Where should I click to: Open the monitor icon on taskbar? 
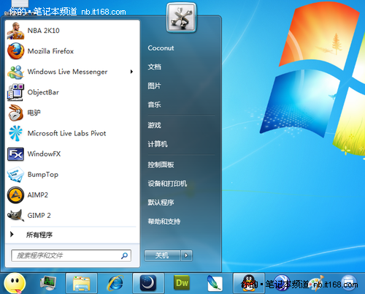[48, 283]
